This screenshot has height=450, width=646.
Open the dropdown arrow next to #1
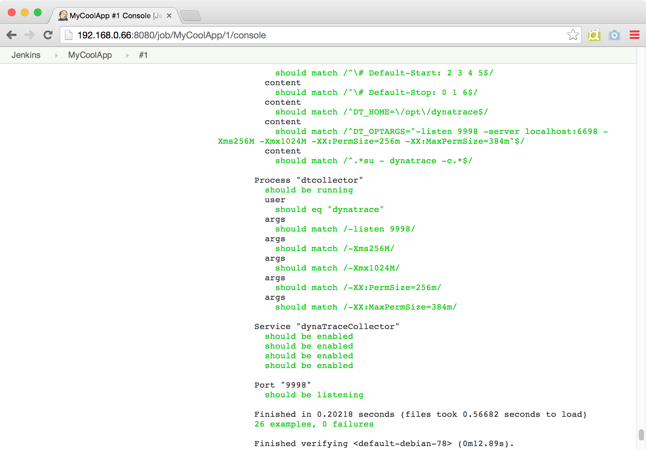point(152,55)
